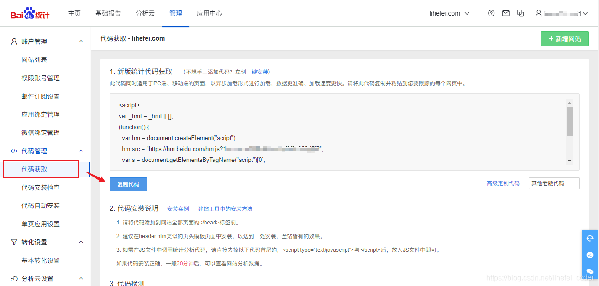Open the 分析云 tab

click(x=145, y=14)
